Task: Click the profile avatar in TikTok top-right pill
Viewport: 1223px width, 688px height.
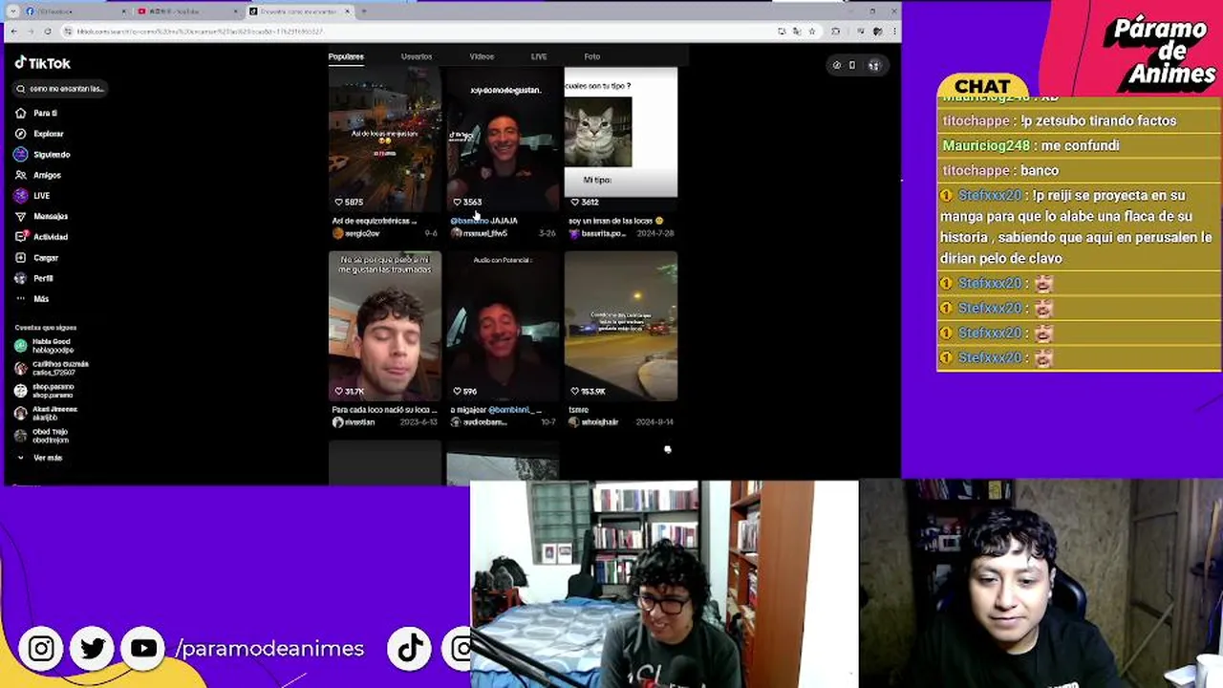Action: pos(873,65)
